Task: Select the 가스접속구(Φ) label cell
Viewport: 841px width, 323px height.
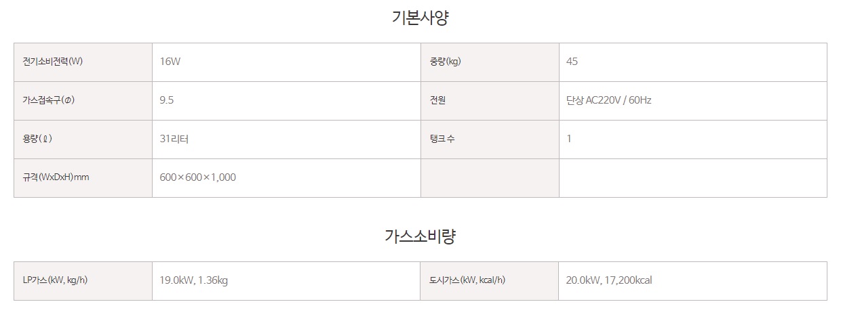Action: pos(83,101)
